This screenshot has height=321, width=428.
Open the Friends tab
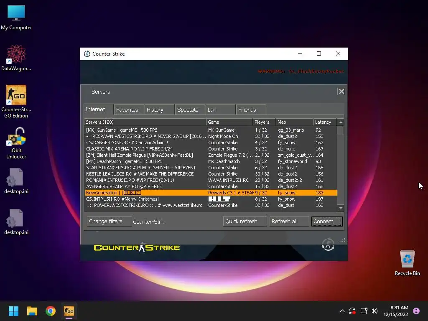point(251,110)
